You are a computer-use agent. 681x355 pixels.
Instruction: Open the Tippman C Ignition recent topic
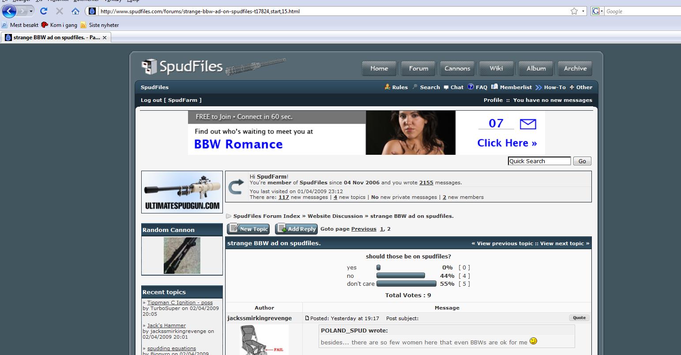[x=180, y=303]
